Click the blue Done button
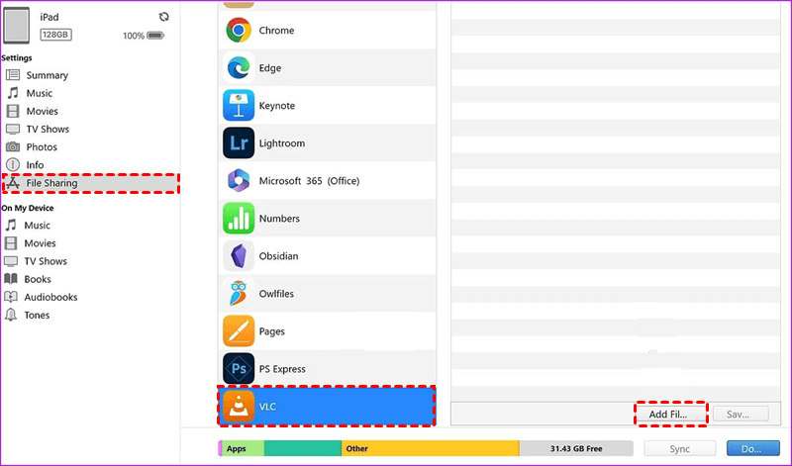The image size is (792, 466). pos(752,449)
